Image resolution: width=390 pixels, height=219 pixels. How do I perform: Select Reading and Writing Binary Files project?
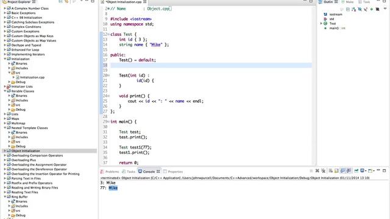[35, 187]
